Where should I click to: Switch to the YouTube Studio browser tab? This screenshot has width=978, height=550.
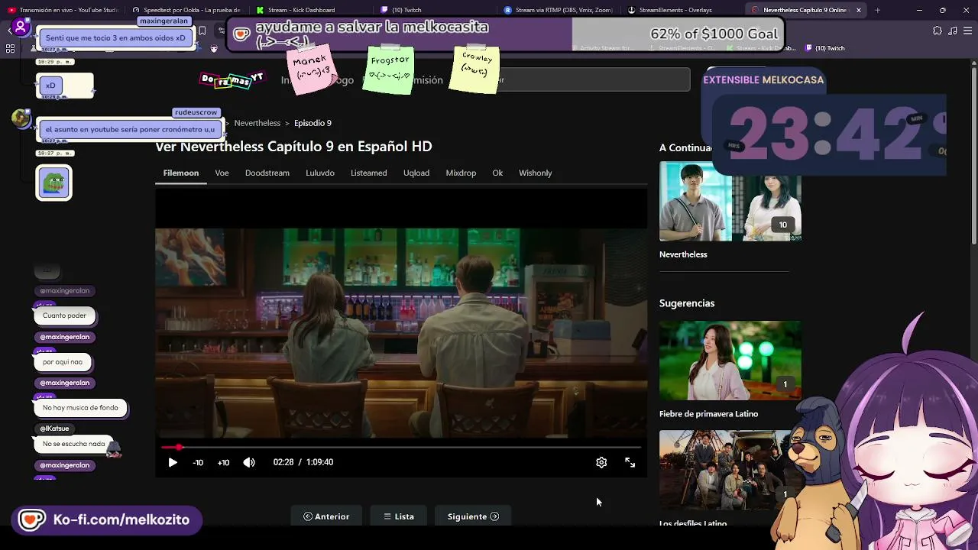click(x=63, y=10)
